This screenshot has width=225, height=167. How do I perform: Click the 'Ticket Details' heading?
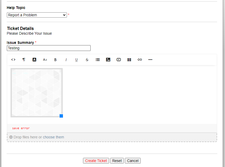tap(20, 28)
